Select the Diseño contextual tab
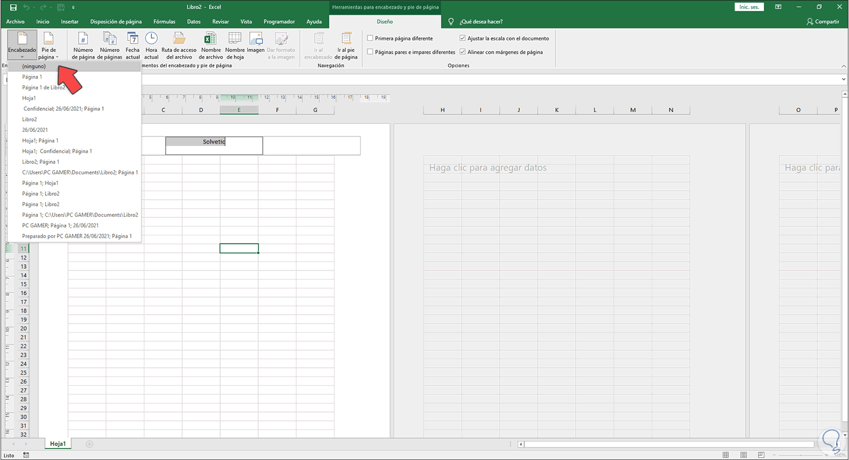 click(385, 22)
